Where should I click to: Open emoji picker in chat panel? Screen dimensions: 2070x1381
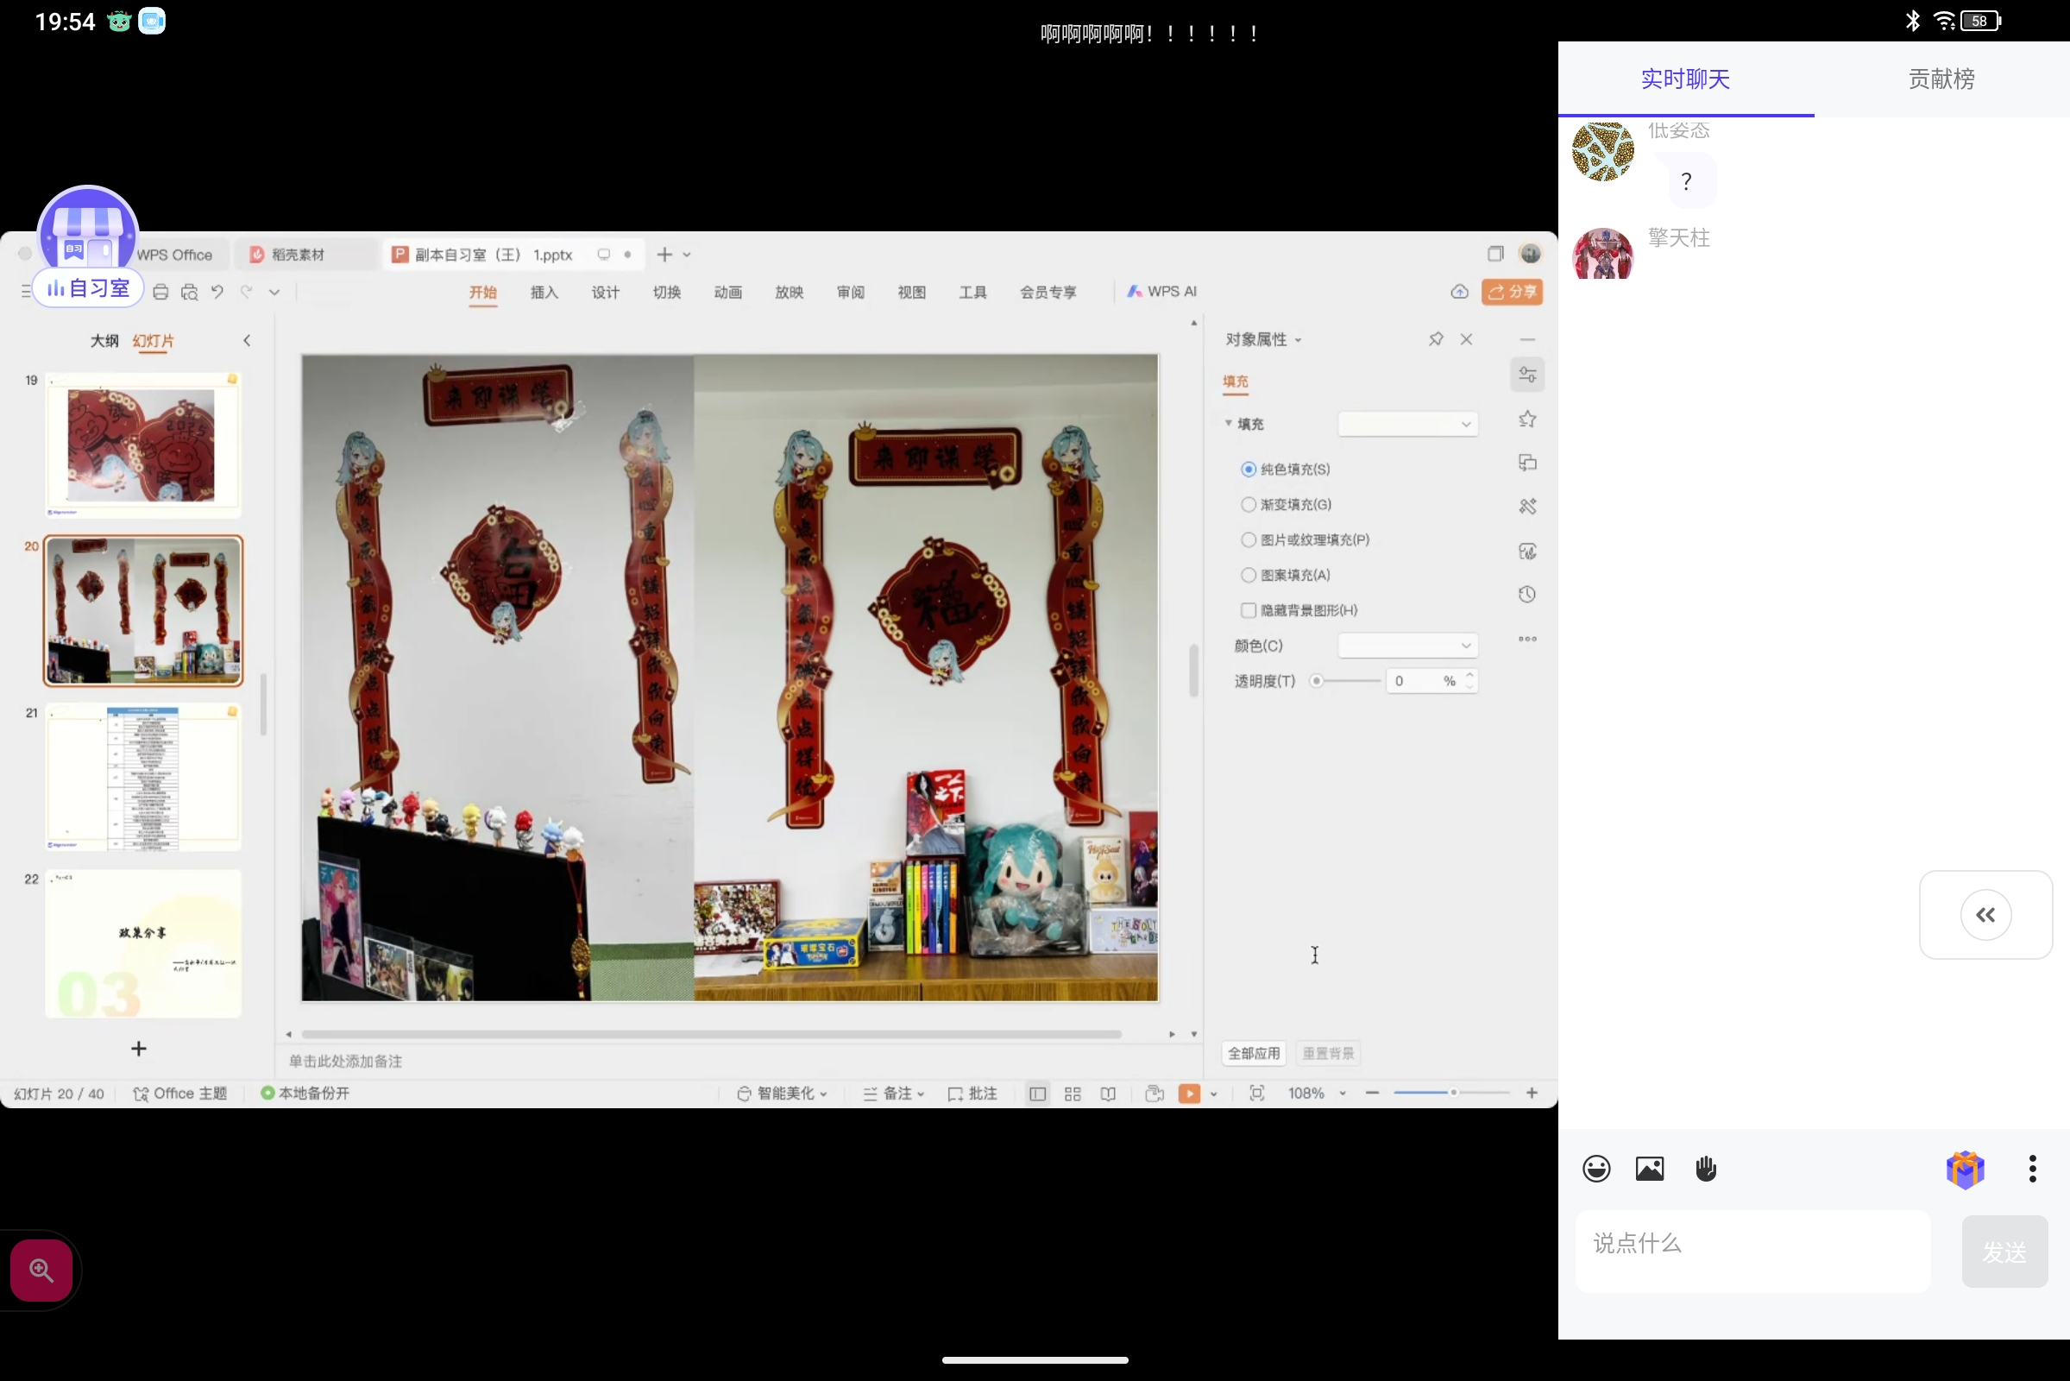click(1595, 1169)
